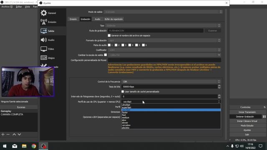Open notification center icon

point(260,146)
